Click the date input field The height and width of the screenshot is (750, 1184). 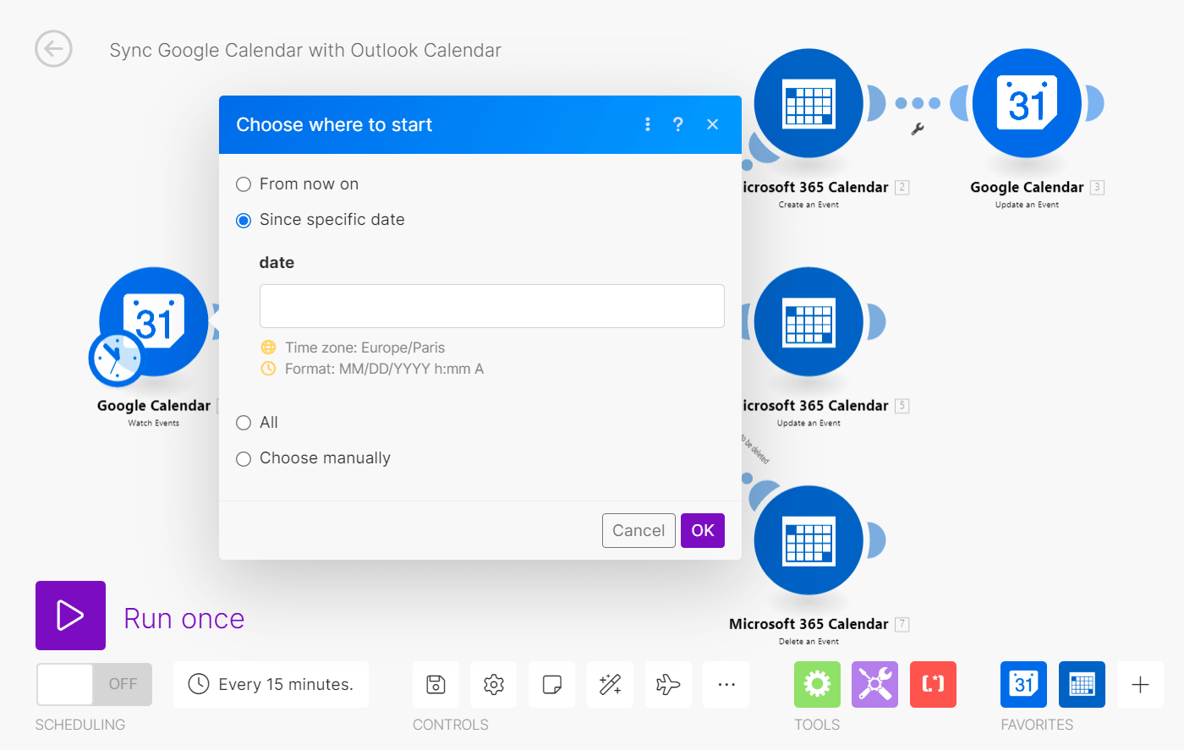(x=491, y=306)
